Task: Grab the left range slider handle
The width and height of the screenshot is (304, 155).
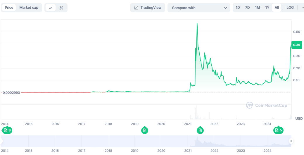Action: pos(1,141)
